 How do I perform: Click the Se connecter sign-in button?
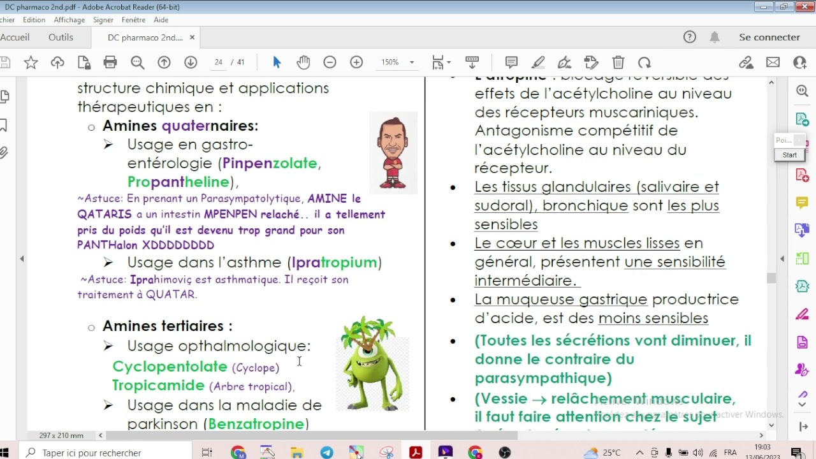(769, 37)
